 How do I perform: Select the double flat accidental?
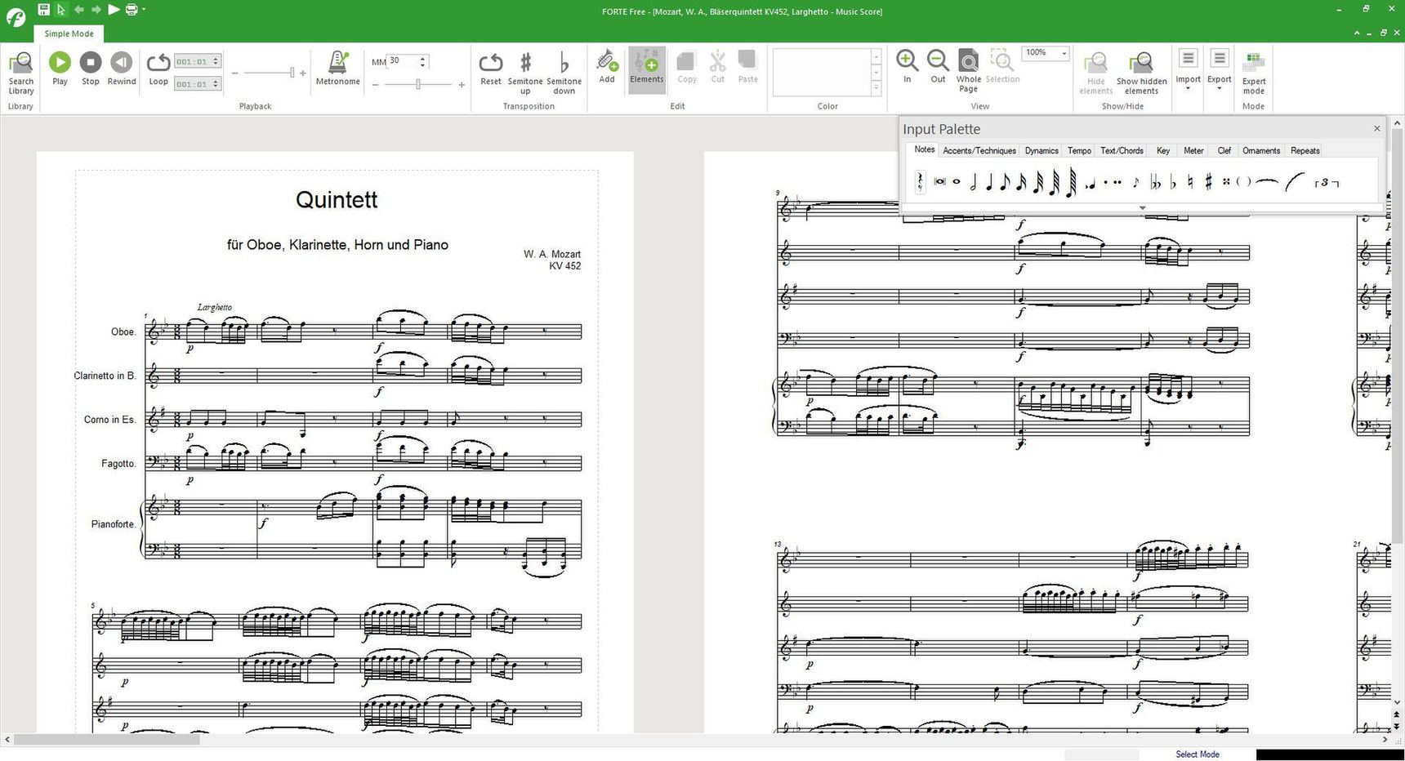[x=1155, y=183]
